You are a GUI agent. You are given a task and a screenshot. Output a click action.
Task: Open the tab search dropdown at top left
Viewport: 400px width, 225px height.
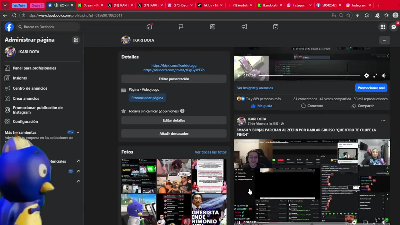coord(5,5)
